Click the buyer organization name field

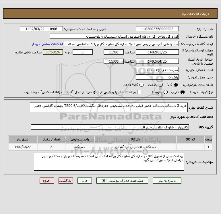(x=114, y=36)
